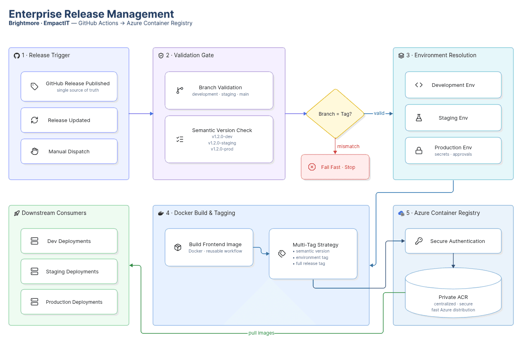Click the padlock icon in Production Env
This screenshot has height=347, width=523.
(x=419, y=150)
